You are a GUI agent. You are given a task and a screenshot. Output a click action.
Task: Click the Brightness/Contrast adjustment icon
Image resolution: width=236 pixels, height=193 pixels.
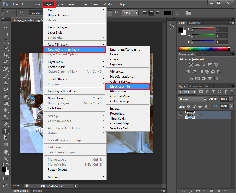pos(191,65)
